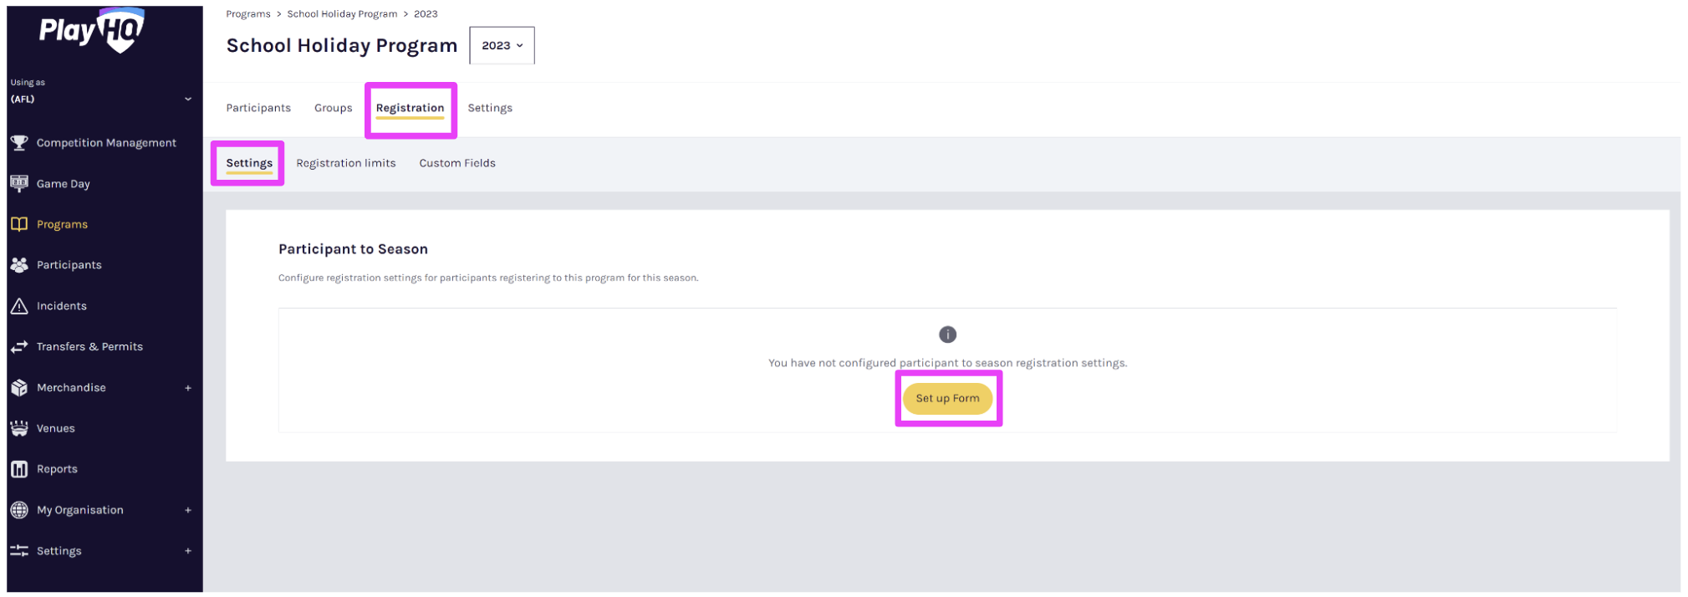Open the 2023 season dropdown
This screenshot has height=597, width=1688.
(502, 46)
